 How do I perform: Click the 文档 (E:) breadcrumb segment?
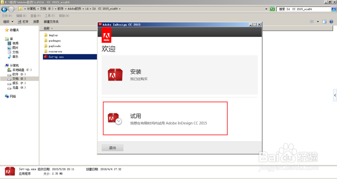pyautogui.click(x=47, y=9)
